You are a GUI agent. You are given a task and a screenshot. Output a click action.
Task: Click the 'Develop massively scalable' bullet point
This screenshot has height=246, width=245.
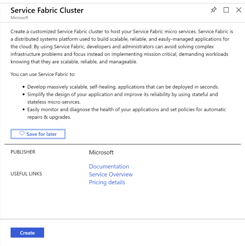pos(123,87)
